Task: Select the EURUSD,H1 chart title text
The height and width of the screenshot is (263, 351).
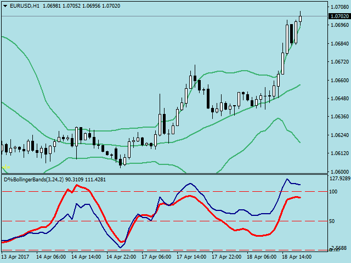Action: (25, 6)
